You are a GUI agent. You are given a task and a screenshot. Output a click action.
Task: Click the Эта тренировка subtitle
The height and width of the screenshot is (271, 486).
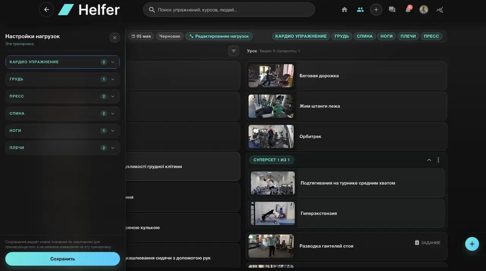(x=19, y=44)
